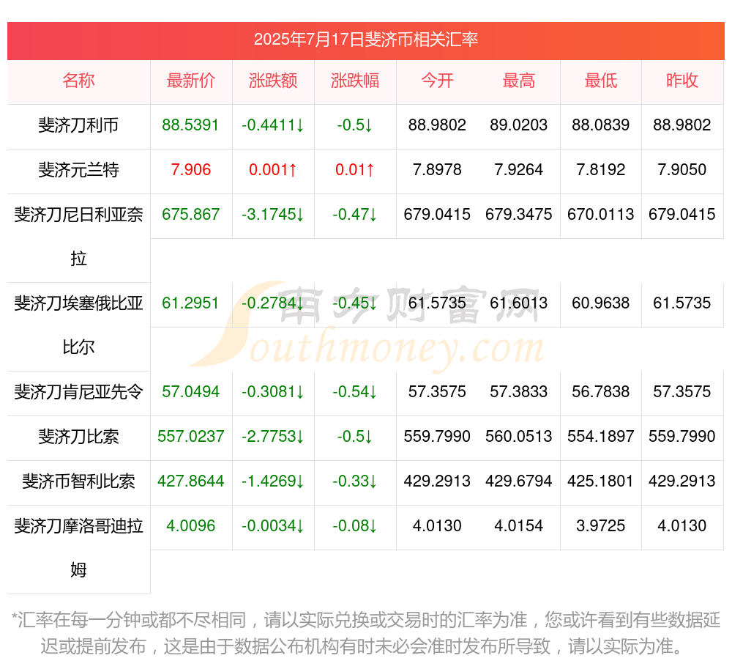Click the percent change -0.08↓

(x=355, y=525)
